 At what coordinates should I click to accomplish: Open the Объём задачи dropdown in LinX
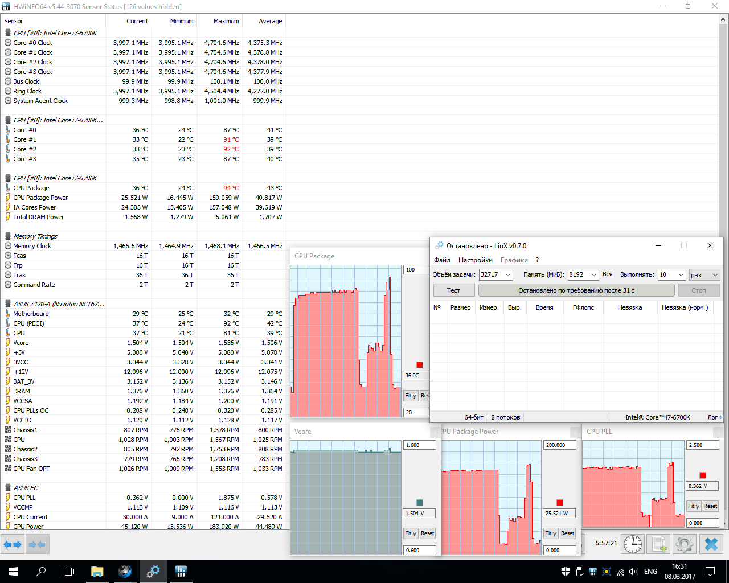pos(508,274)
